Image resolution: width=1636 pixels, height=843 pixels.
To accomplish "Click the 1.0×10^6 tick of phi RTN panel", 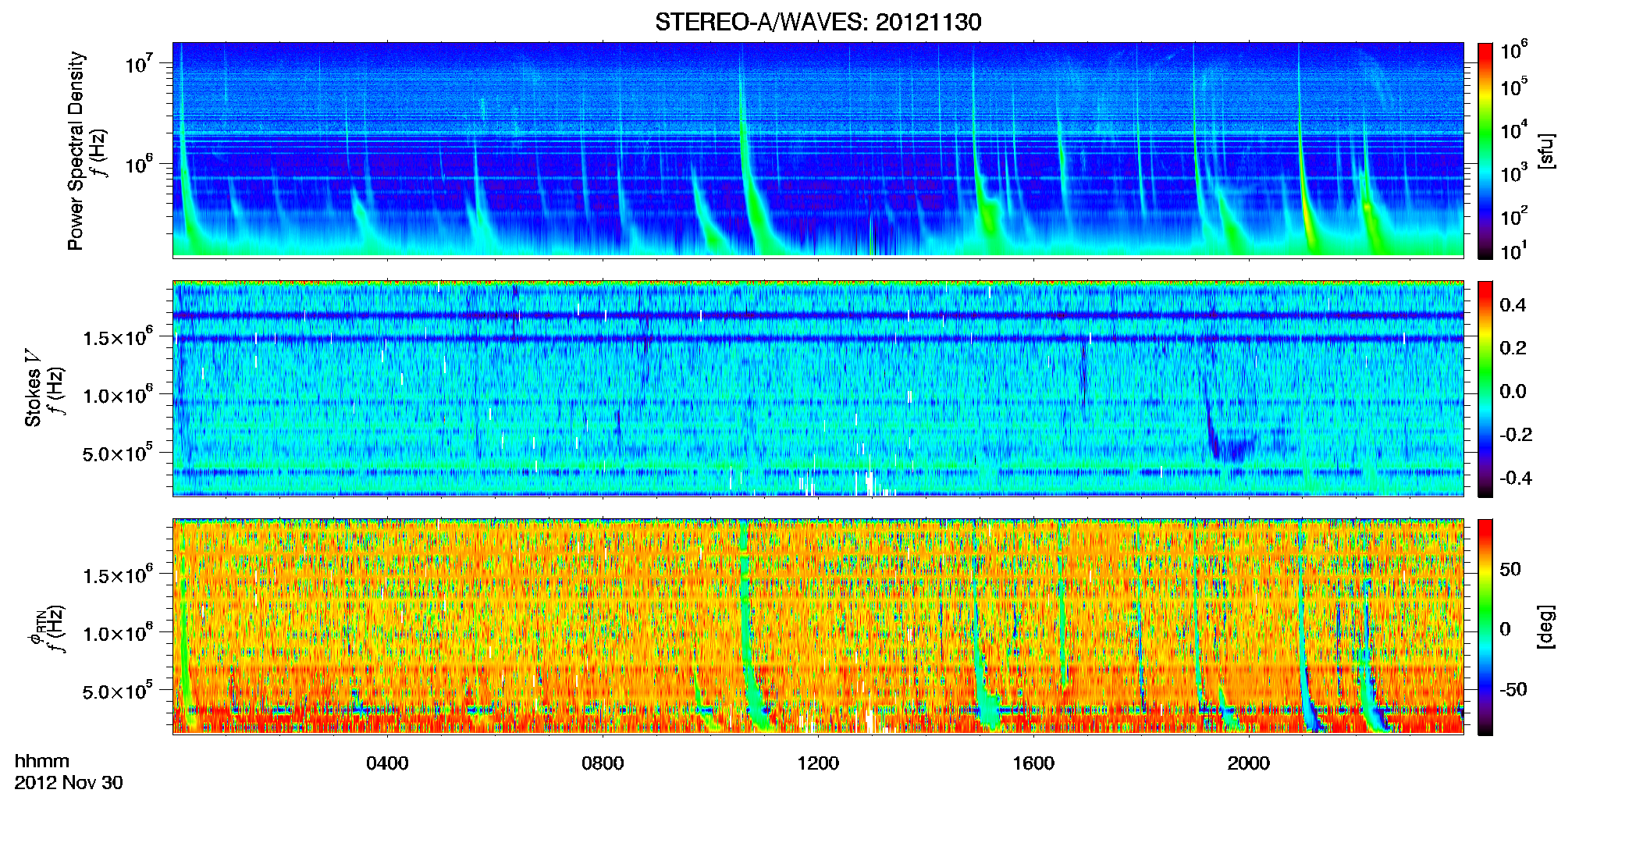I will point(119,632).
